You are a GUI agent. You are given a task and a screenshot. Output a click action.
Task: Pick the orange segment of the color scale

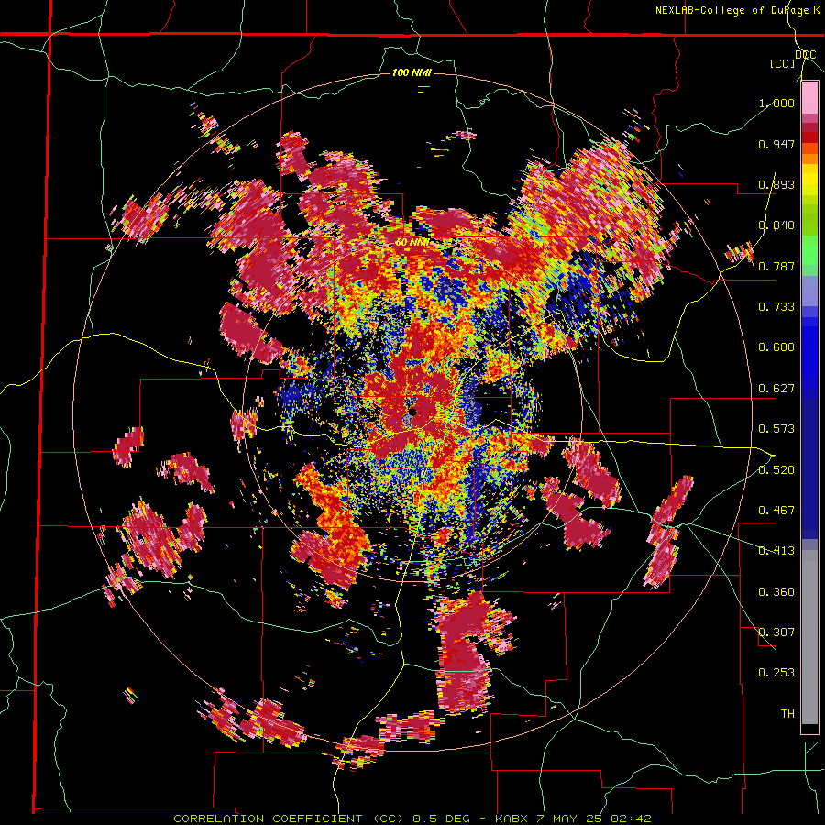point(809,159)
